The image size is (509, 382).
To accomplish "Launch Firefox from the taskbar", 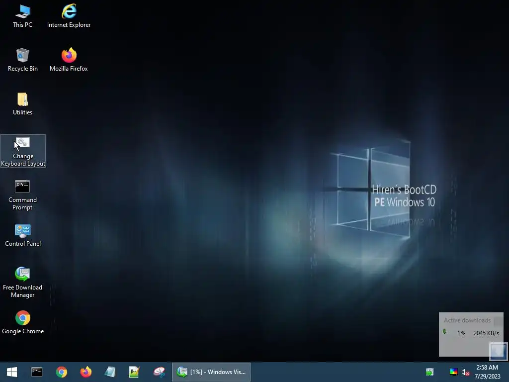I will [x=85, y=372].
